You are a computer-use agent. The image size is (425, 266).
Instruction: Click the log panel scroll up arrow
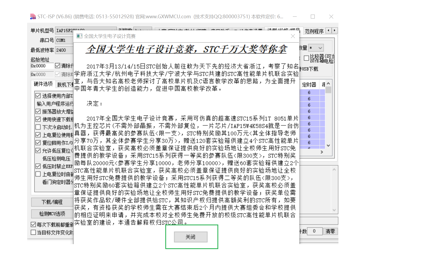pyautogui.click(x=334, y=170)
